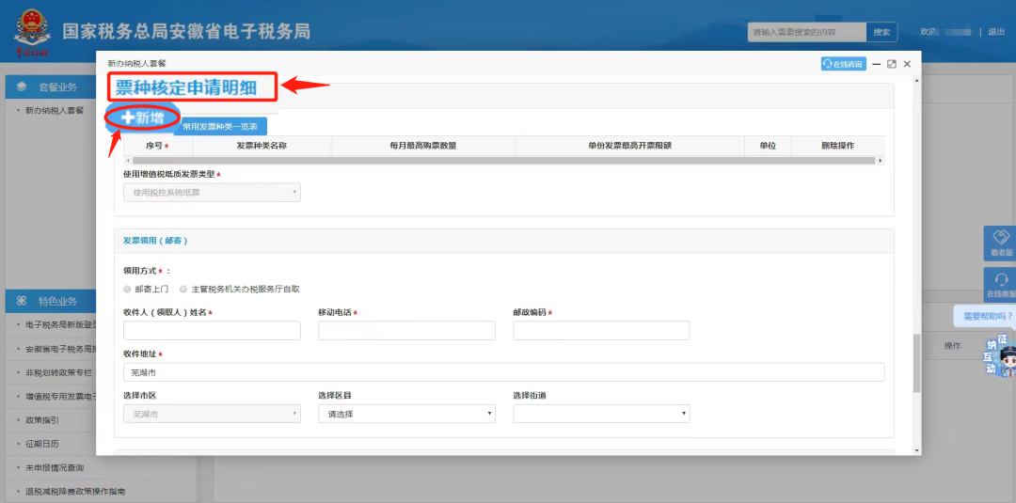Expand 使用增值税纸质发票类型 dropdown

tap(212, 193)
